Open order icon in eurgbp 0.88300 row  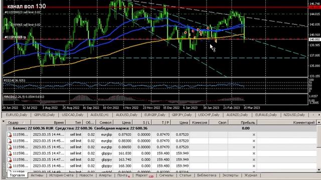point(10,141)
